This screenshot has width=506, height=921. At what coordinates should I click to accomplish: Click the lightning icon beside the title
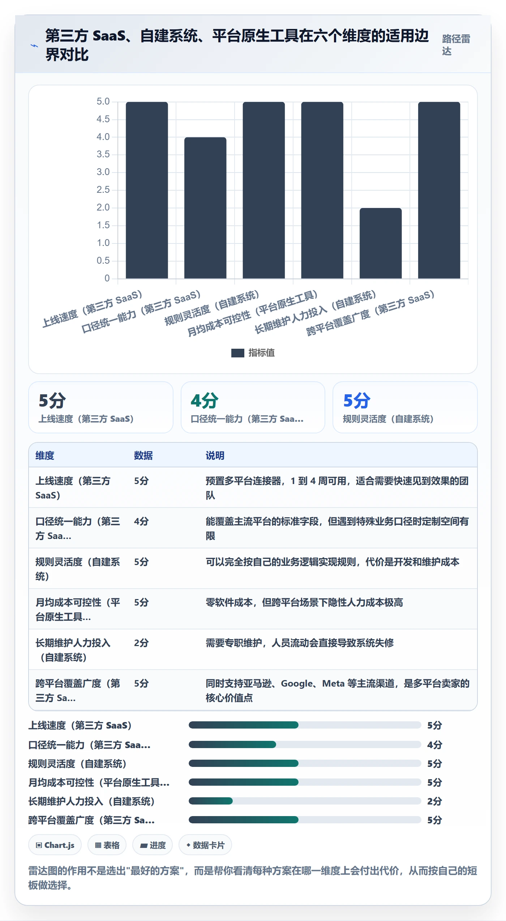[x=34, y=46]
